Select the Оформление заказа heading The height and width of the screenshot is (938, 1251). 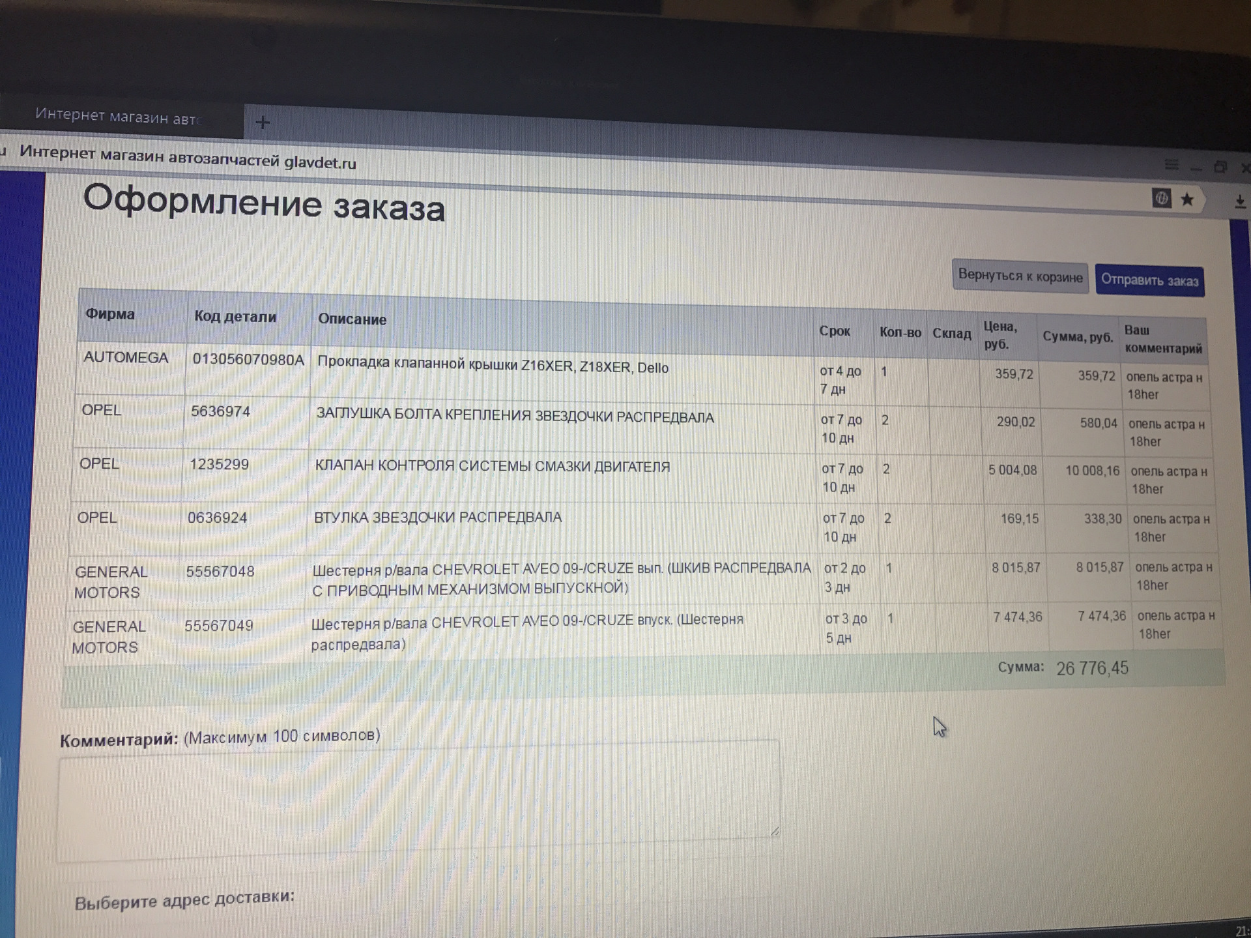[x=264, y=203]
